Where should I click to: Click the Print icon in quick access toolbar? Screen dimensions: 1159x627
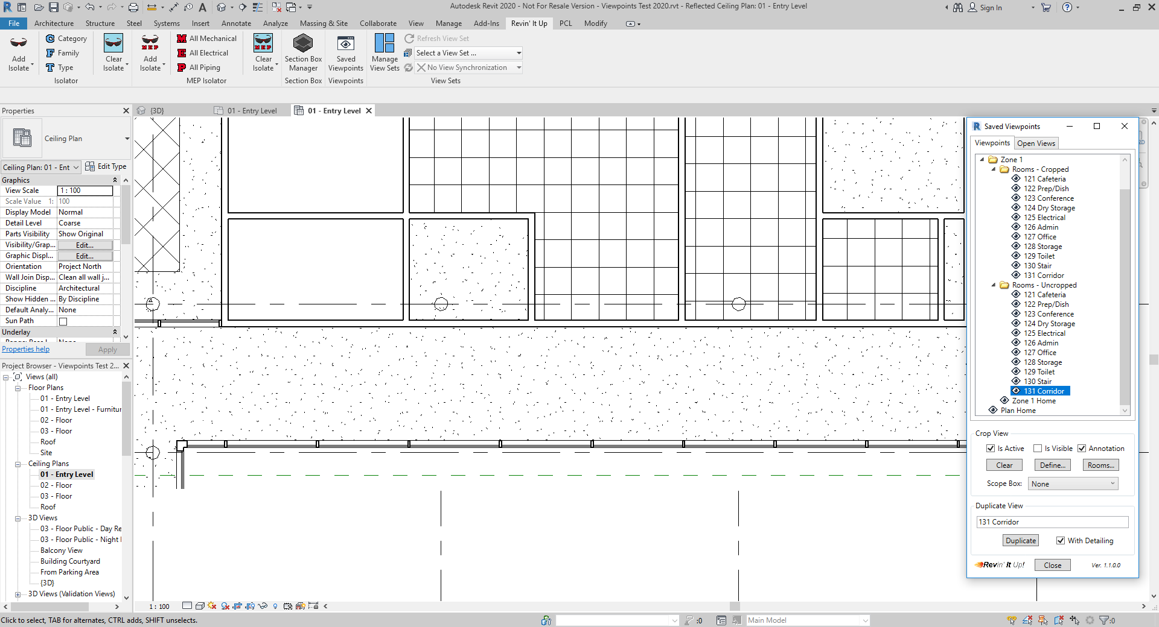(133, 7)
